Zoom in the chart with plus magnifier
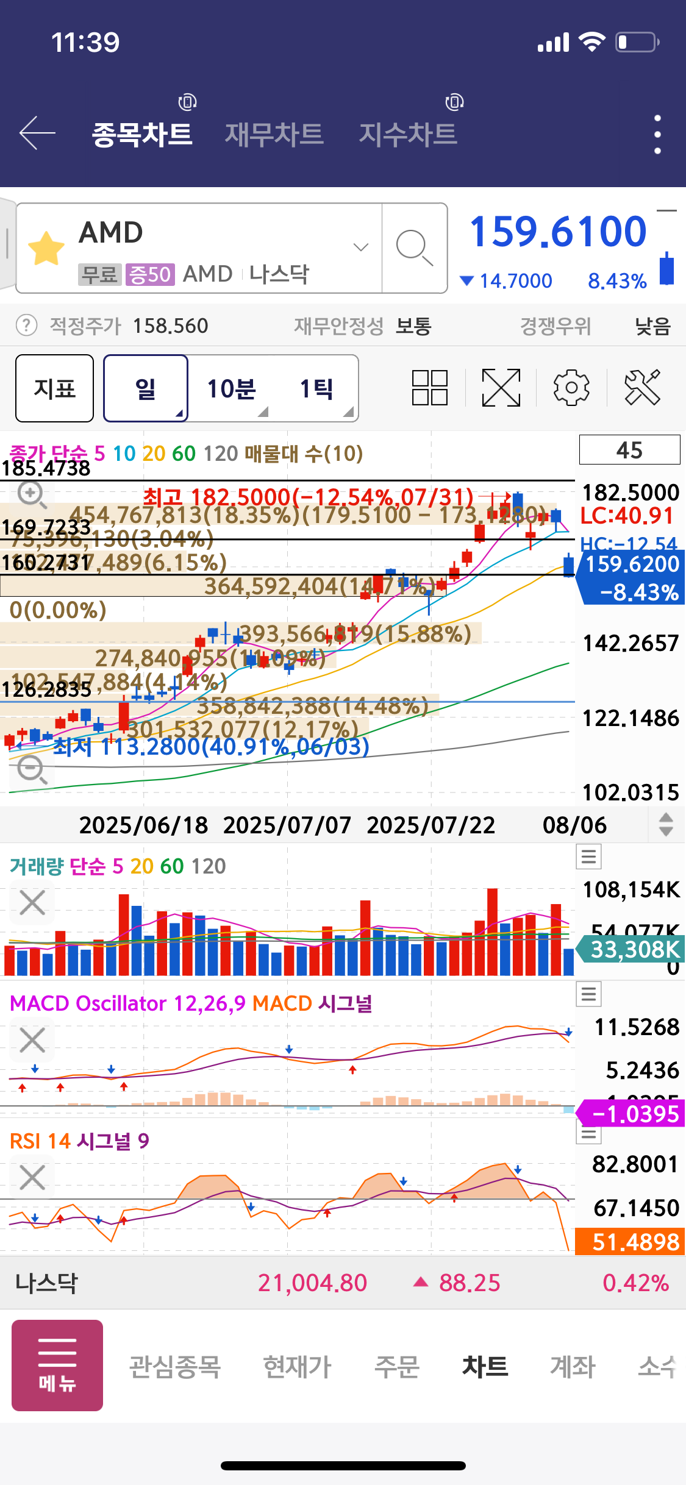 pos(32,494)
